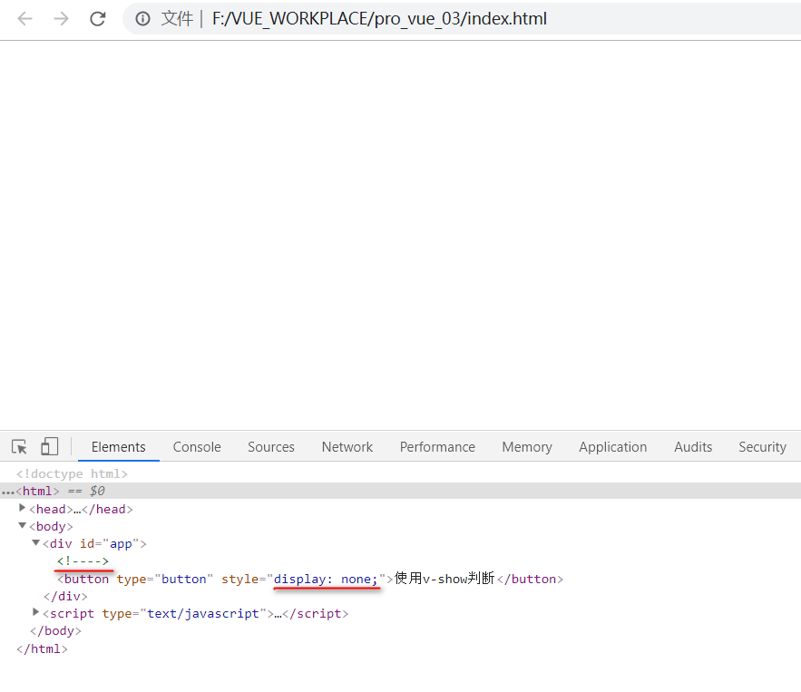Click the address bar URL text

coord(379,19)
